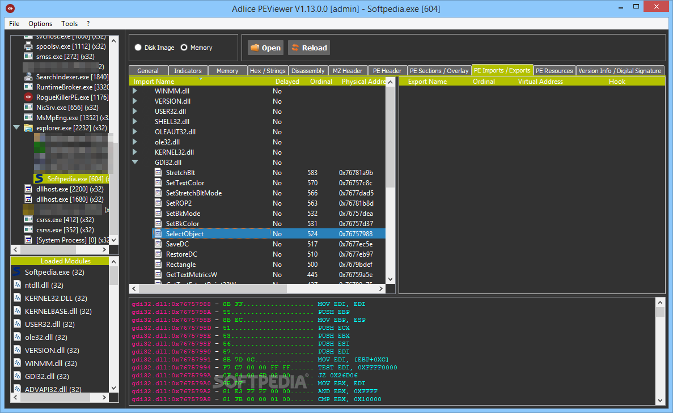
Task: Click the WINMM.dll module icon in Loaded Modules
Action: tap(17, 363)
